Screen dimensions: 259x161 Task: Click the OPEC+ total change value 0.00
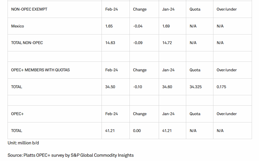point(137,131)
